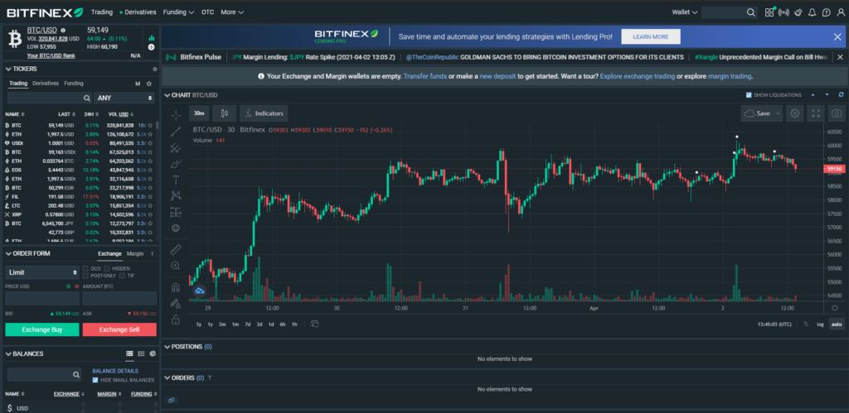Select the brush drawing tool
849x413 pixels.
click(x=176, y=164)
